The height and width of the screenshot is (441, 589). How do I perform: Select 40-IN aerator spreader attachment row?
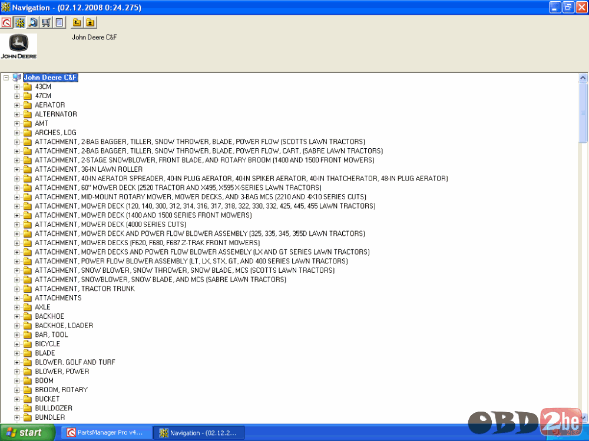[x=241, y=179]
